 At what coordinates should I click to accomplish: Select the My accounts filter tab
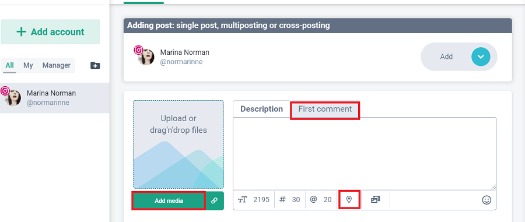pos(28,65)
